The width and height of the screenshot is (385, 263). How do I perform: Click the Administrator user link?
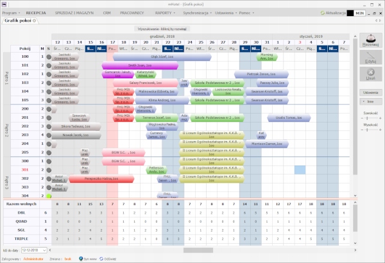(33, 259)
